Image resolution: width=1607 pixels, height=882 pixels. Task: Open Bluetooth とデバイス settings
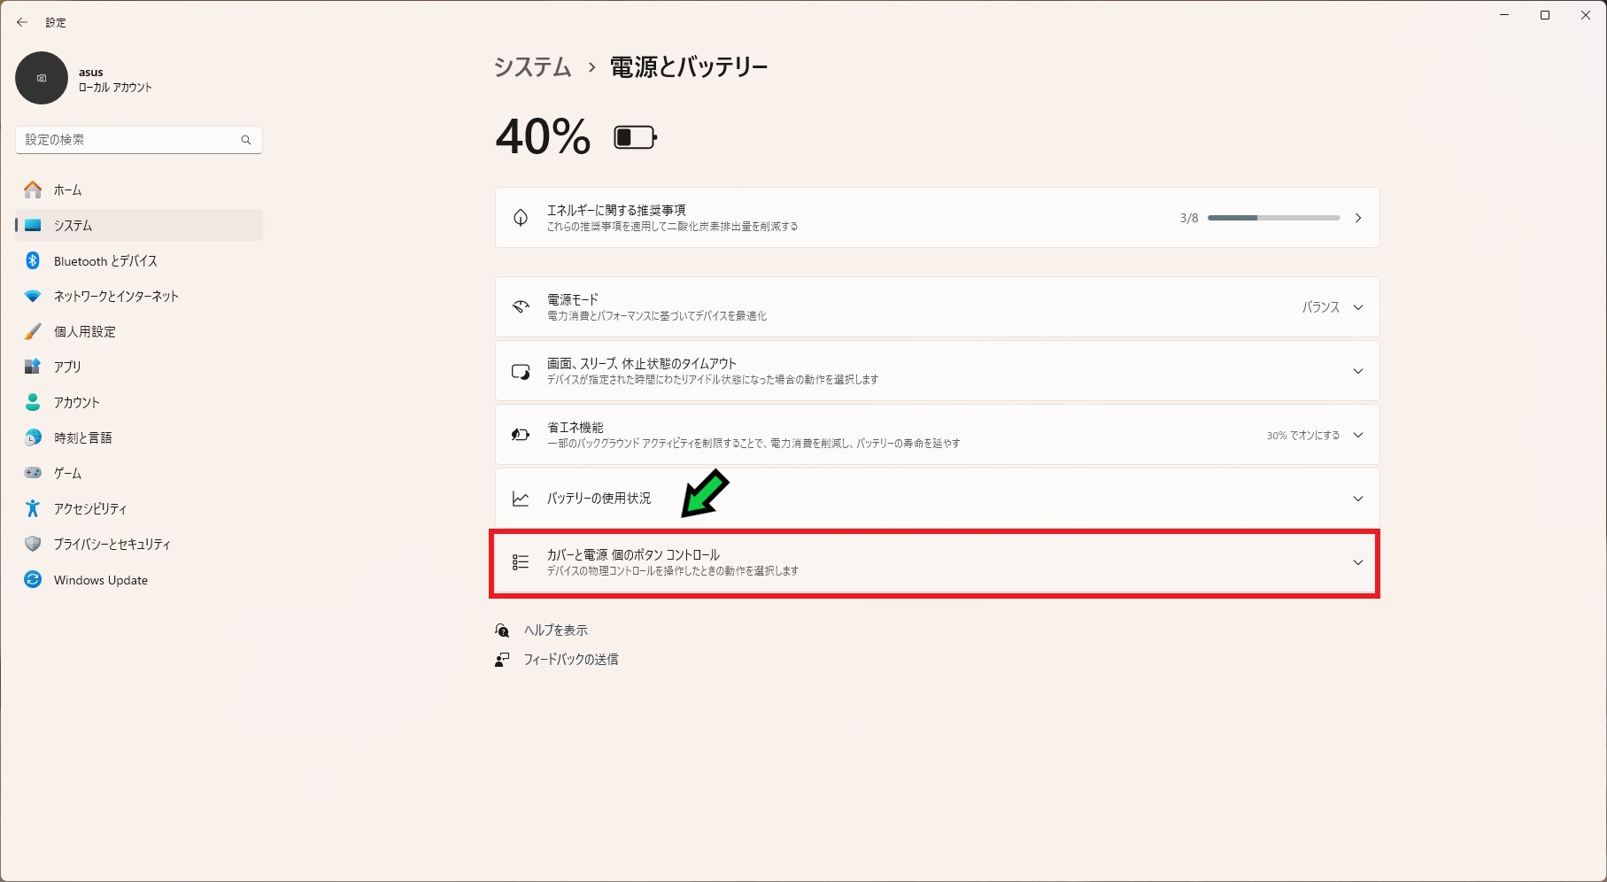[x=105, y=261]
